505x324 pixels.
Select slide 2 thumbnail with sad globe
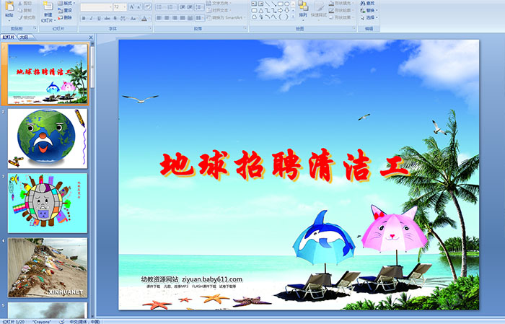[x=48, y=139]
